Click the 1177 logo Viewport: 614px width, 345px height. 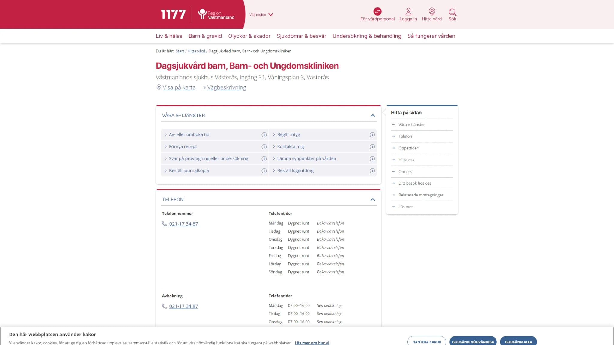tap(173, 14)
